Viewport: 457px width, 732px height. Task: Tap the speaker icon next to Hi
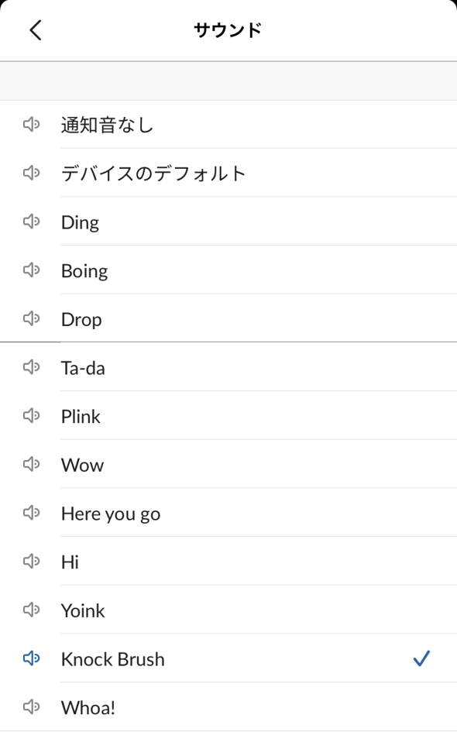click(x=31, y=561)
